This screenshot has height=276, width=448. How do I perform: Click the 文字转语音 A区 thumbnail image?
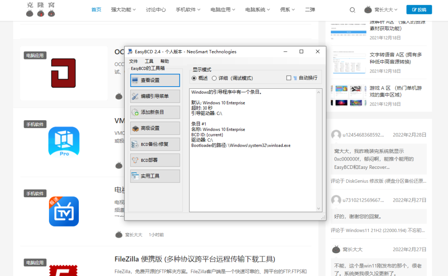click(348, 62)
